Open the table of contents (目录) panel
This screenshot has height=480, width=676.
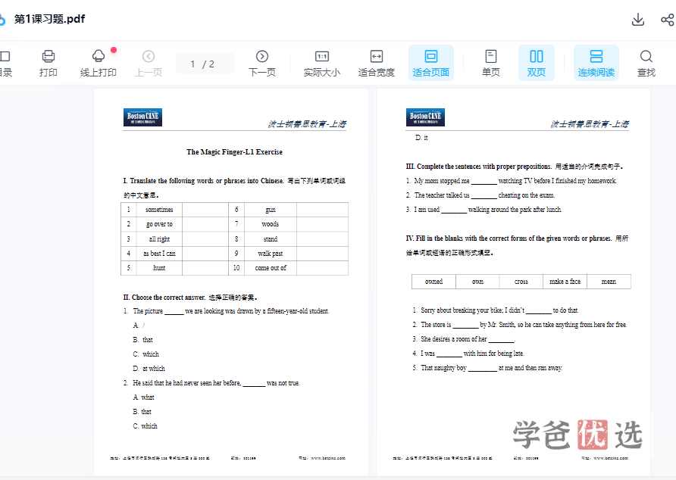pyautogui.click(x=5, y=64)
